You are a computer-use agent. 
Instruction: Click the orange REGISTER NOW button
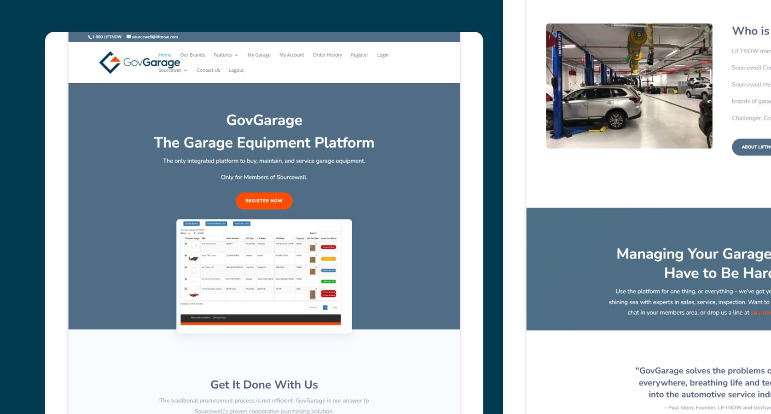pyautogui.click(x=264, y=201)
